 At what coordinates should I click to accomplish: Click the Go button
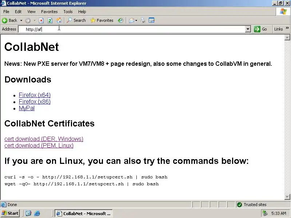point(260,29)
